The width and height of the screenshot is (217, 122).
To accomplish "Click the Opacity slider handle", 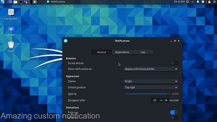I will coord(169,94).
